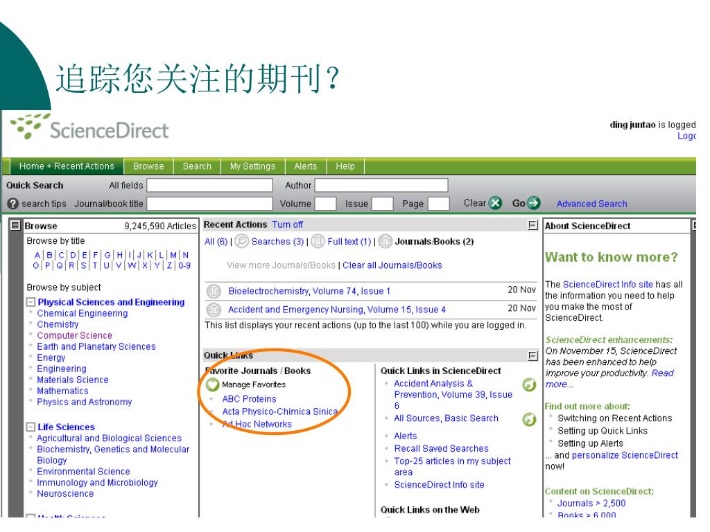The image size is (710, 532).
Task: Open the My Settings tab
Action: [x=252, y=166]
